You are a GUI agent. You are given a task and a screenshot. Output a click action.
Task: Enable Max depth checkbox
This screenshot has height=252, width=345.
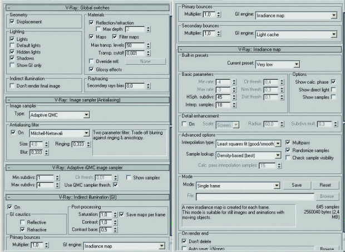(98, 29)
